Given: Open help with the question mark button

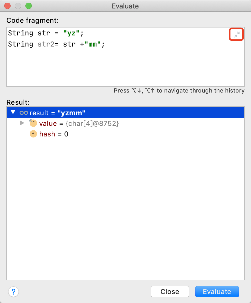Looking at the screenshot, I should [x=14, y=292].
